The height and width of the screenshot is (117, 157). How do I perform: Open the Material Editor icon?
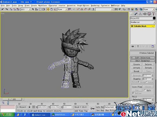137,9
